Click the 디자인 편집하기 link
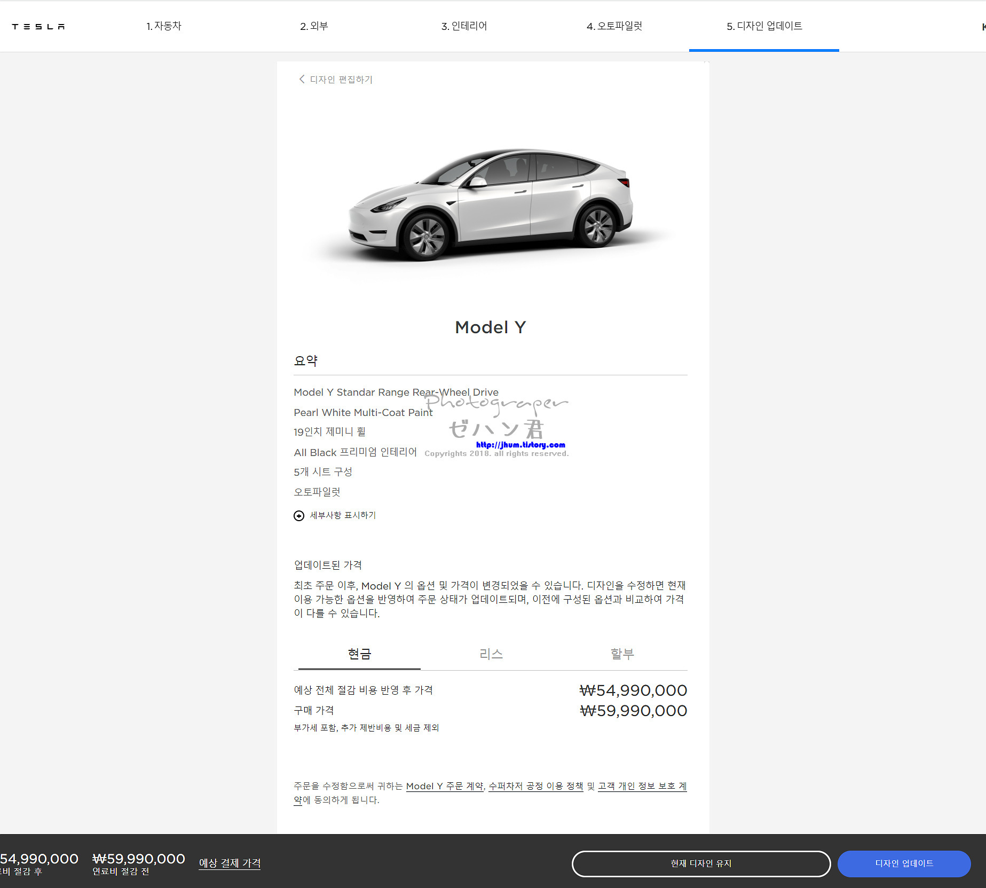The height and width of the screenshot is (888, 986). point(341,79)
